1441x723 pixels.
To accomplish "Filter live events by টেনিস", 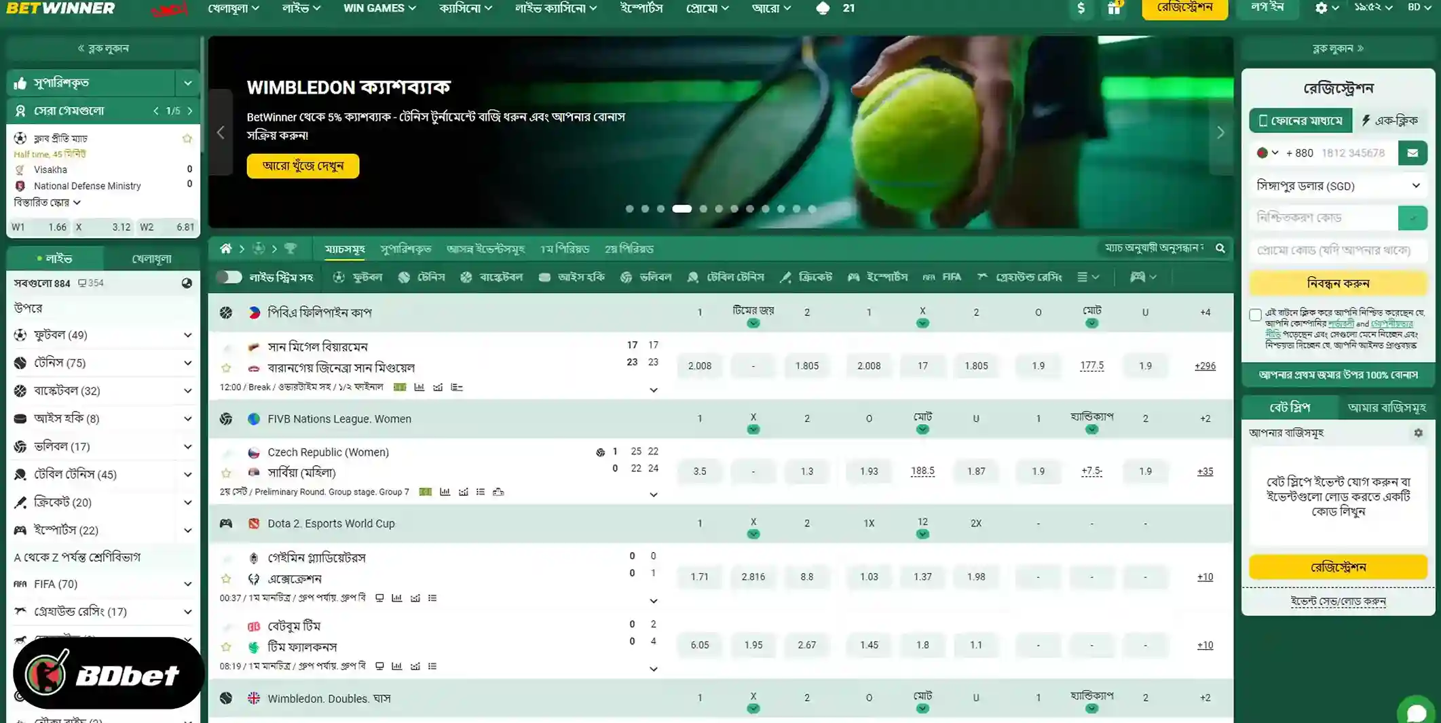I will (x=422, y=277).
